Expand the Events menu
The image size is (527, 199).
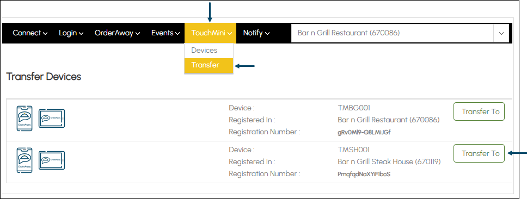click(166, 33)
